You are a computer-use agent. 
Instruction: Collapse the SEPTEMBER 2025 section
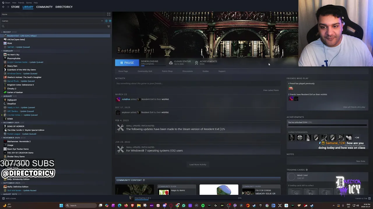[2, 183]
